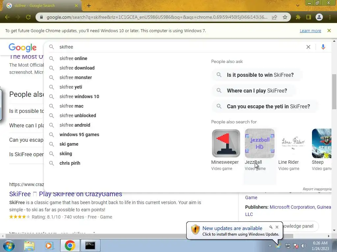
Task: Open the Windows Start orb
Action: tap(9, 245)
